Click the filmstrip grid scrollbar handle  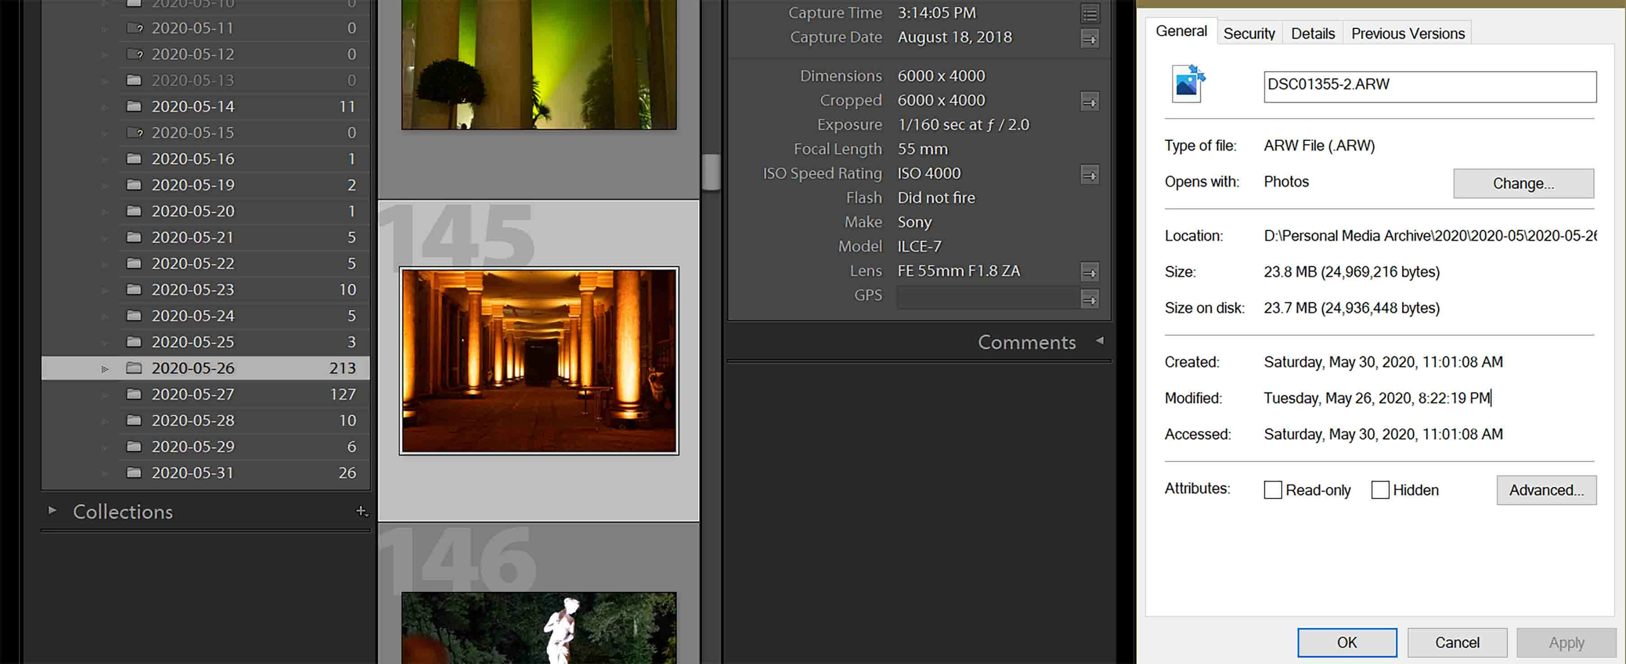click(x=711, y=172)
